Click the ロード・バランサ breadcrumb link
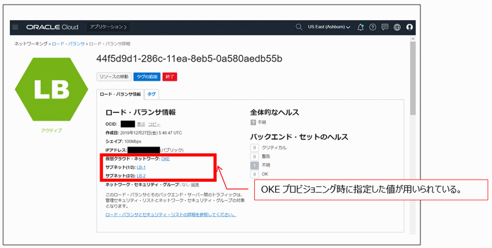Viewport: 492px width, 248px height. coord(68,44)
